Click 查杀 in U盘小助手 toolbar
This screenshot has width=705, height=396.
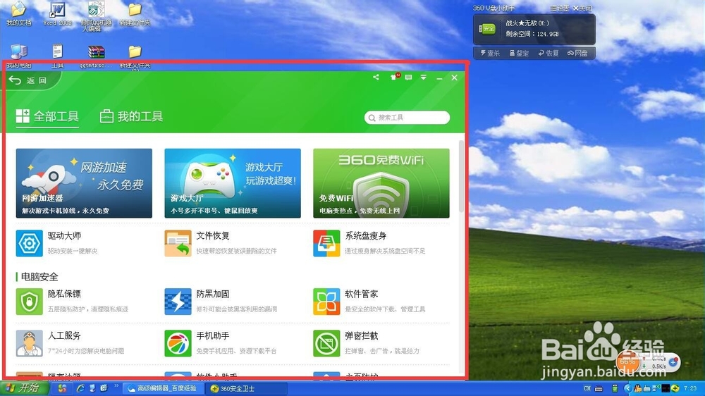pyautogui.click(x=490, y=53)
